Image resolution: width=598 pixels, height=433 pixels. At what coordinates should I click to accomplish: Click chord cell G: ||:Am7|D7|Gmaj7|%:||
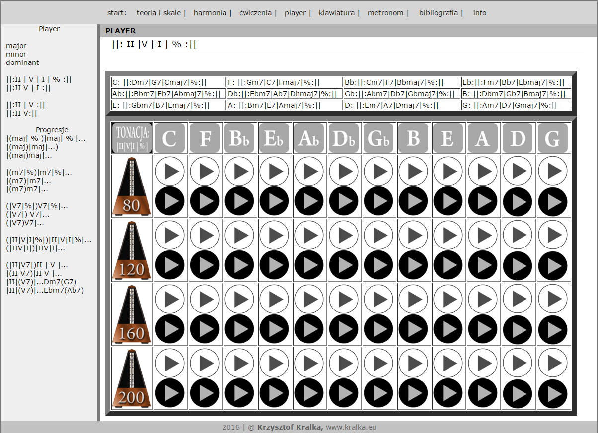pos(516,105)
